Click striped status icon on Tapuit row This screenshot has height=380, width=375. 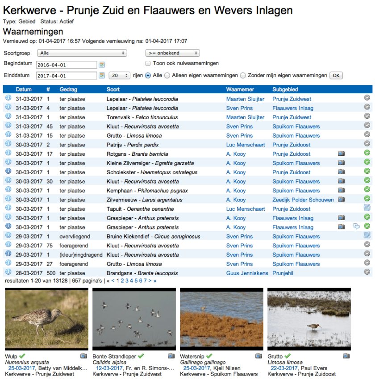(x=367, y=208)
